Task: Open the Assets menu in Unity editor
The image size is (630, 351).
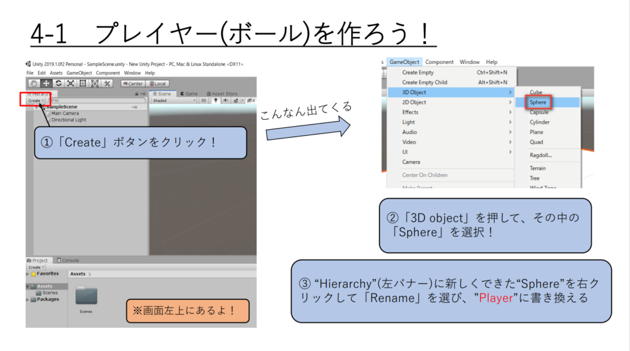Action: pos(56,73)
